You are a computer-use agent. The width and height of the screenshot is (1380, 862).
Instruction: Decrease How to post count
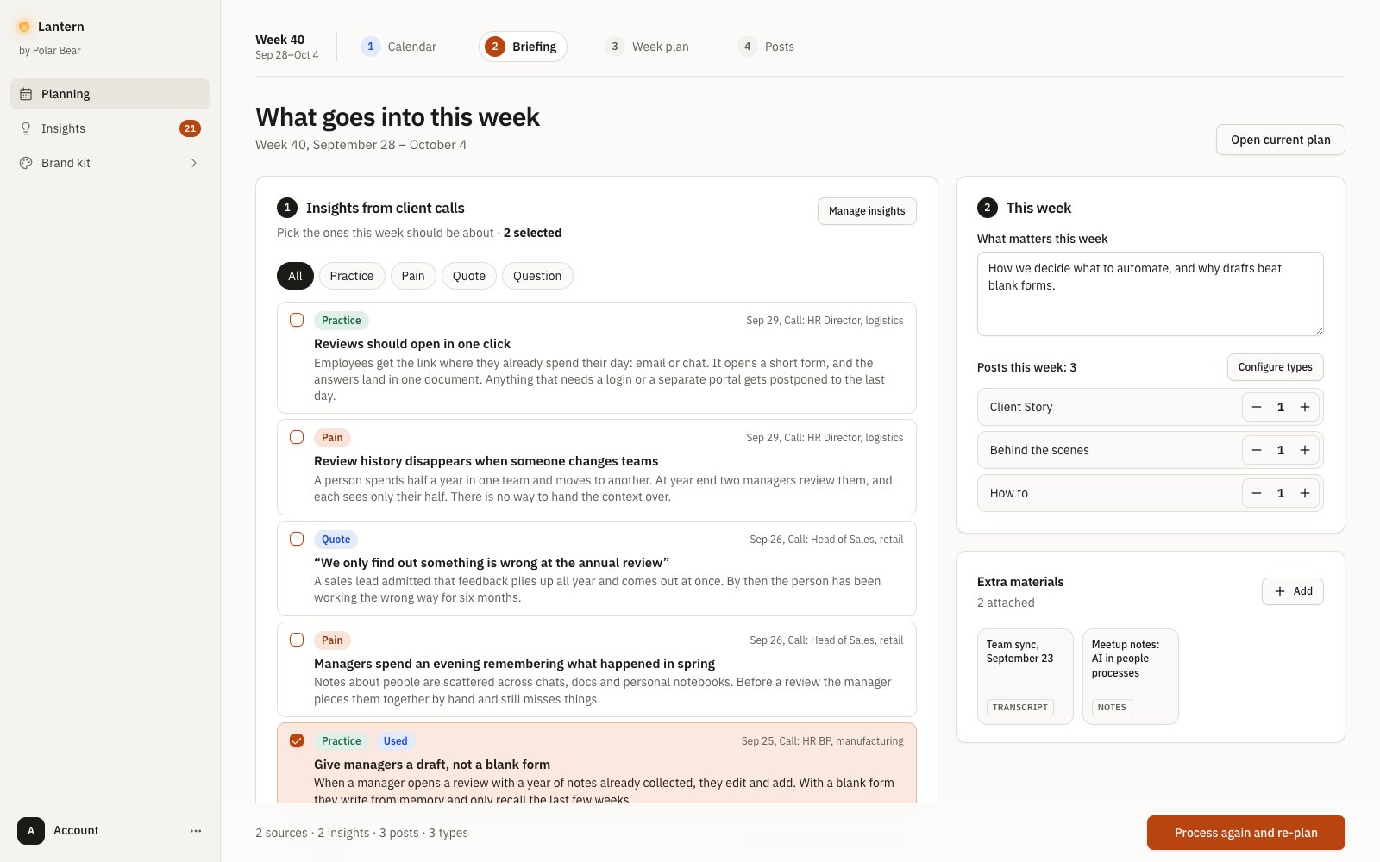click(x=1257, y=493)
